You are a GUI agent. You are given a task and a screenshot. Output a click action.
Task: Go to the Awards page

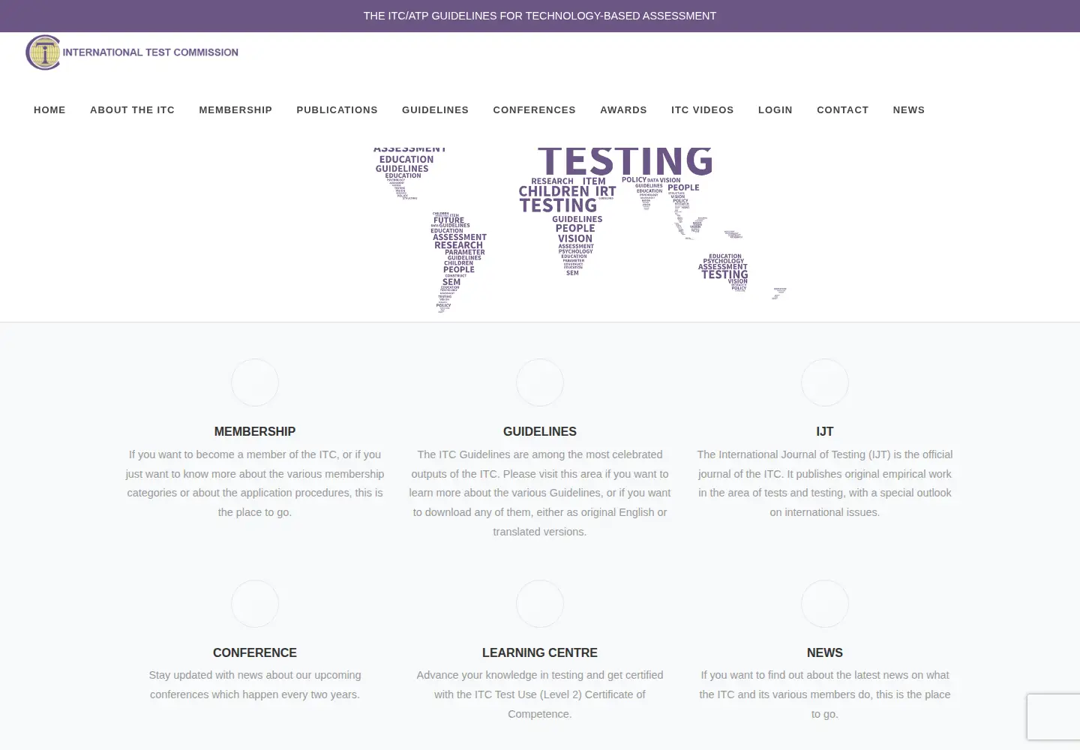pyautogui.click(x=623, y=109)
